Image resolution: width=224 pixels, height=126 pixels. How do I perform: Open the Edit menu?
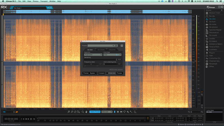[x=24, y=1]
